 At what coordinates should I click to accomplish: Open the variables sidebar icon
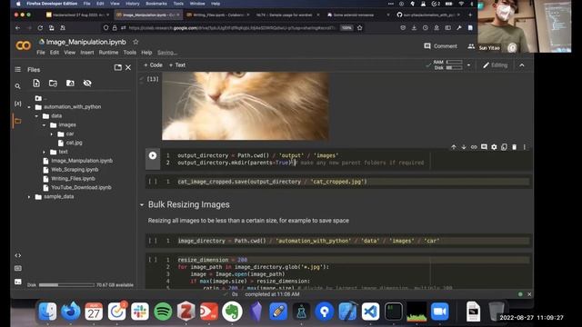[x=17, y=104]
